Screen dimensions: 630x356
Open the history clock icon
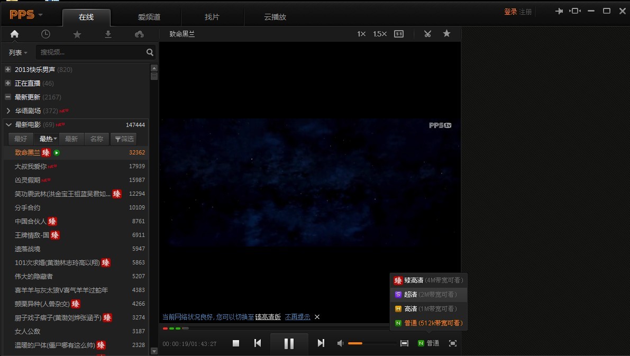coord(46,34)
